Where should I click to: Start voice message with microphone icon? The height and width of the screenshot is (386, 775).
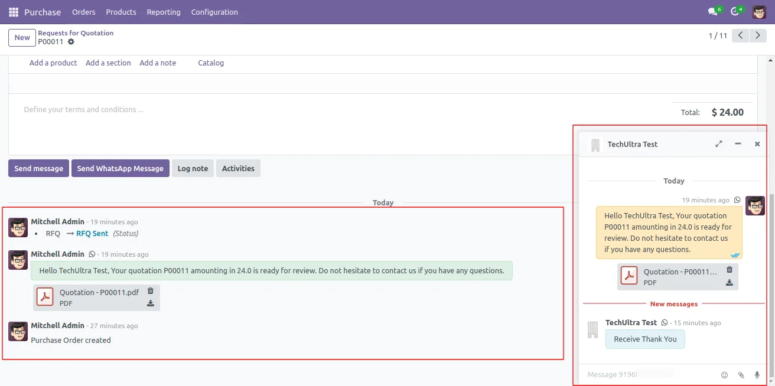tap(757, 375)
